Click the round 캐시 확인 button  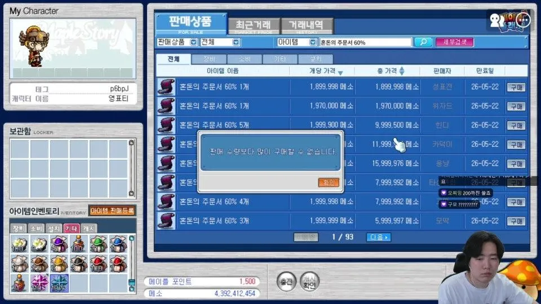[x=309, y=282]
